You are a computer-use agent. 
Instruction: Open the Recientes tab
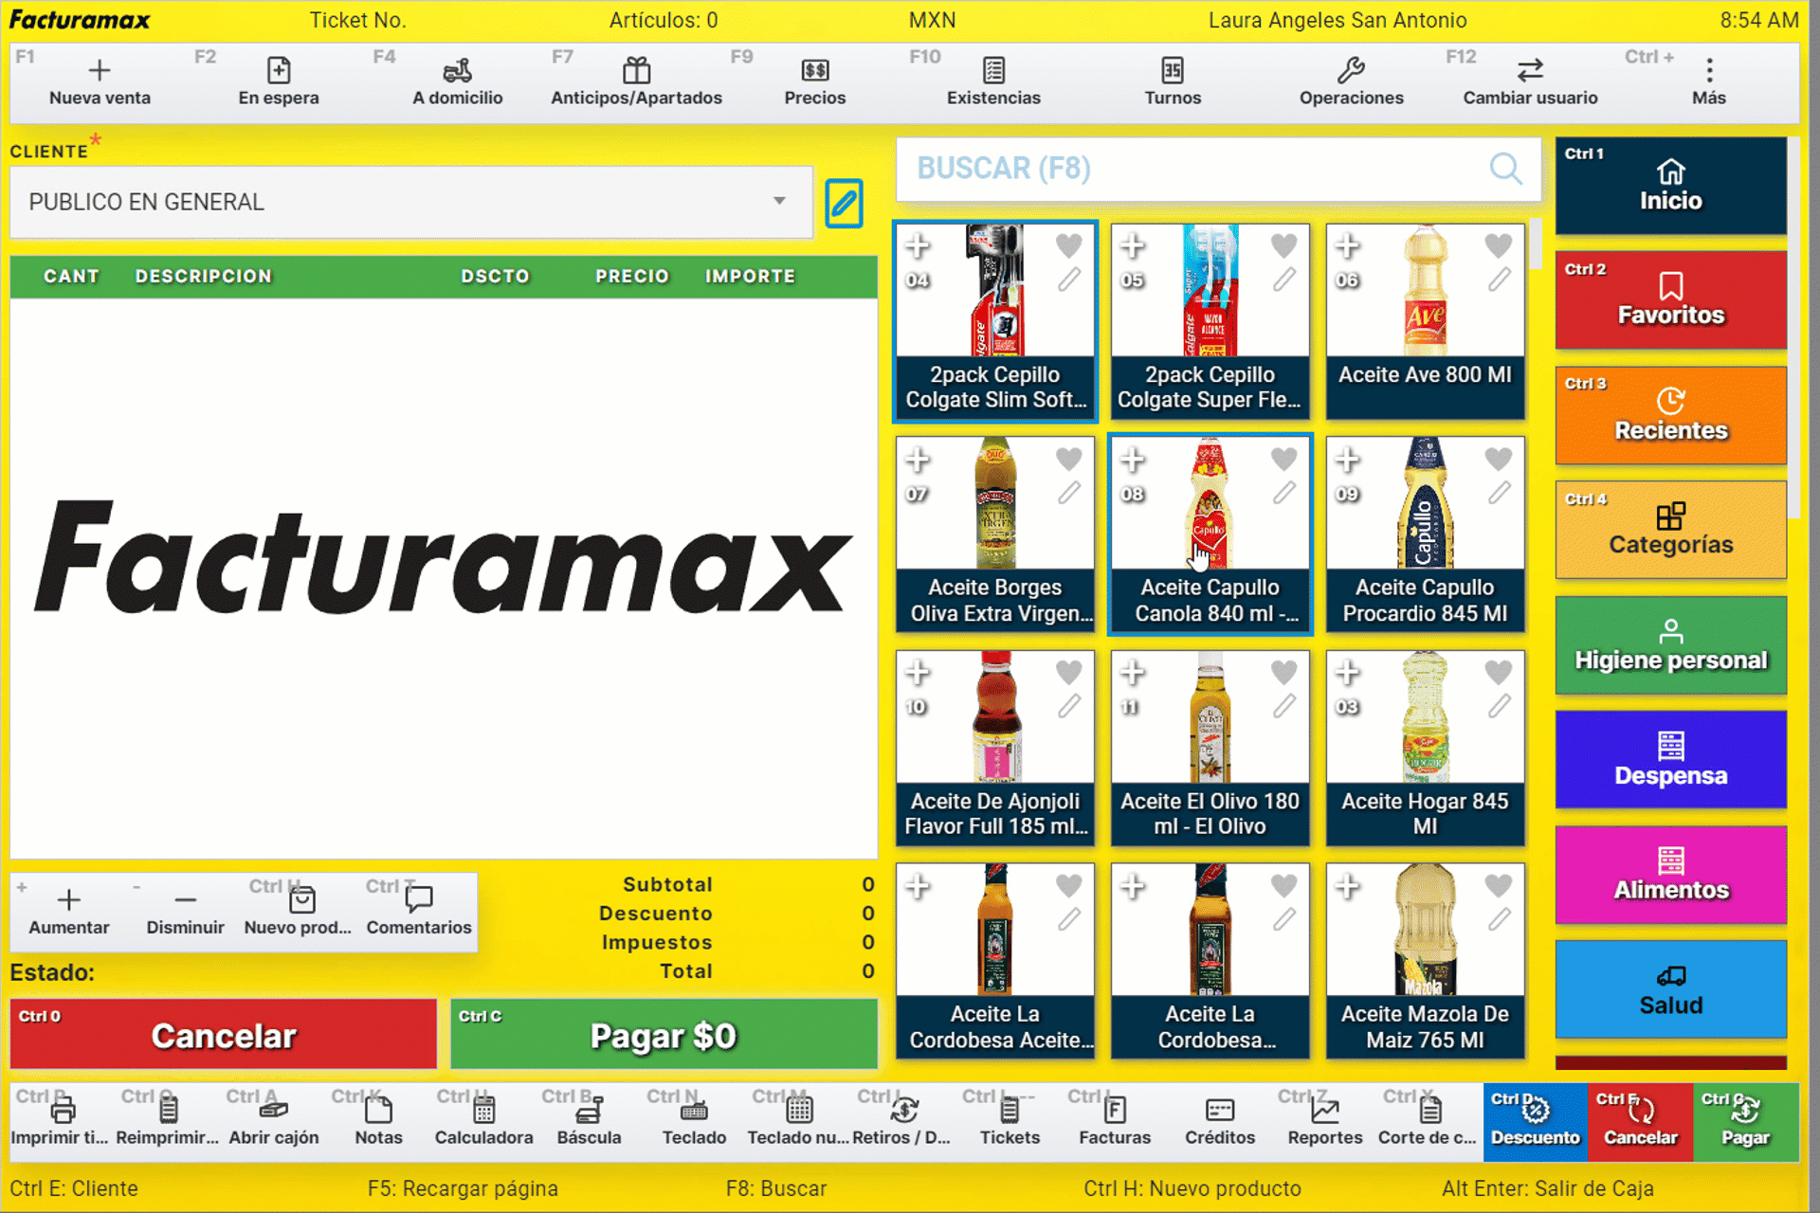point(1671,415)
